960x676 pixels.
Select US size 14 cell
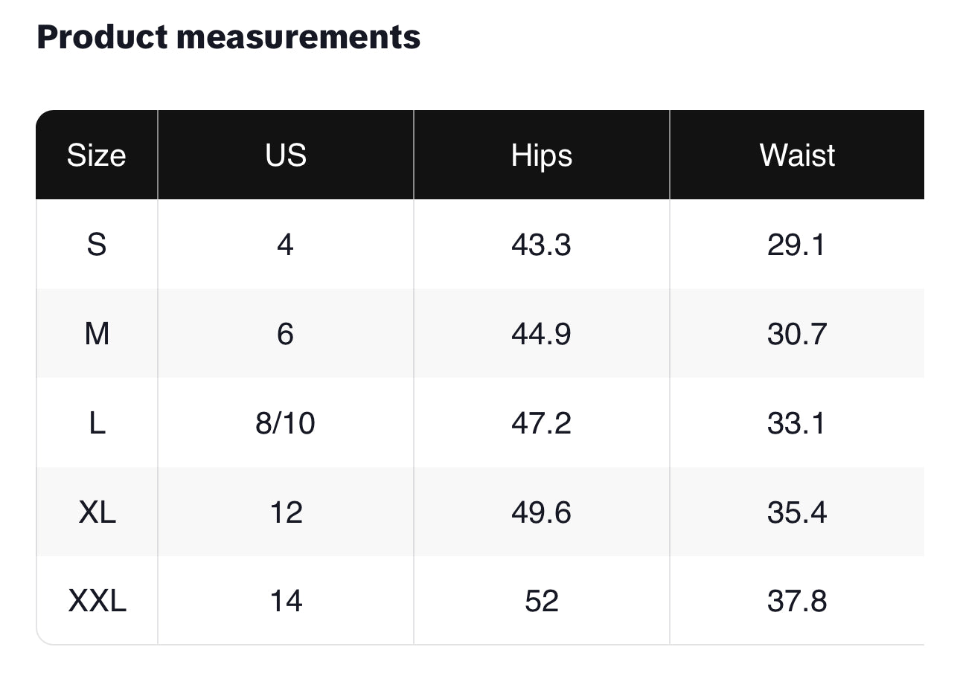(286, 600)
